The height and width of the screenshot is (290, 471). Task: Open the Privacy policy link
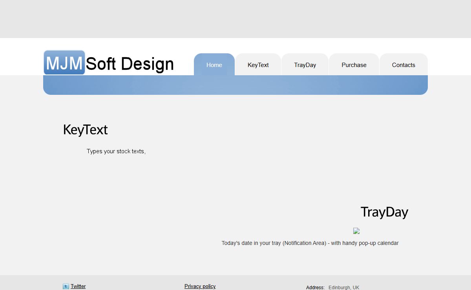coord(200,286)
